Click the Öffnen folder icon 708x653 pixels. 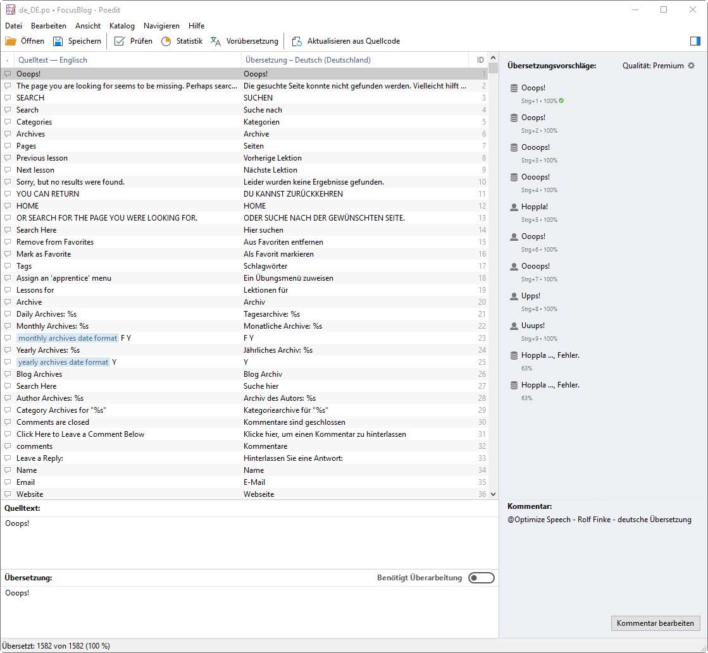10,41
